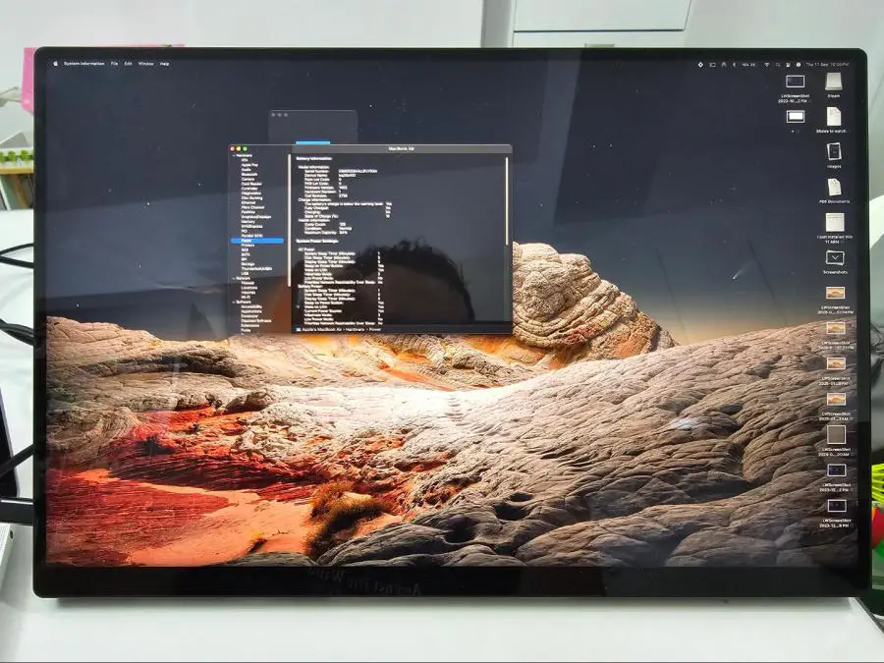
Task: Collapse the Software section in sidebar
Action: tap(234, 301)
